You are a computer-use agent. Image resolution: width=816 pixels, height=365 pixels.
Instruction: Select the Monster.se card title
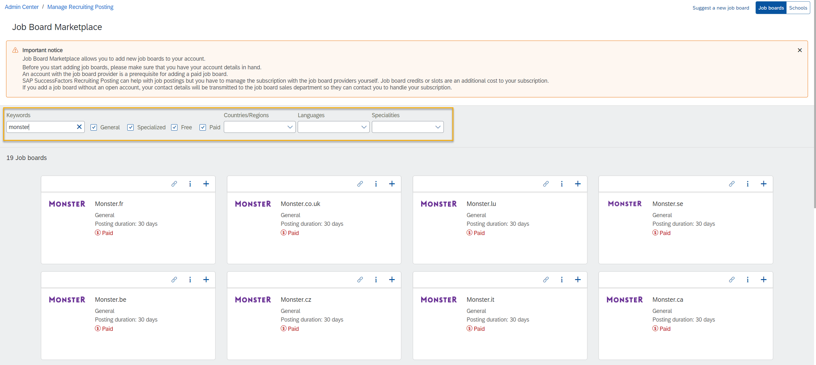point(668,204)
